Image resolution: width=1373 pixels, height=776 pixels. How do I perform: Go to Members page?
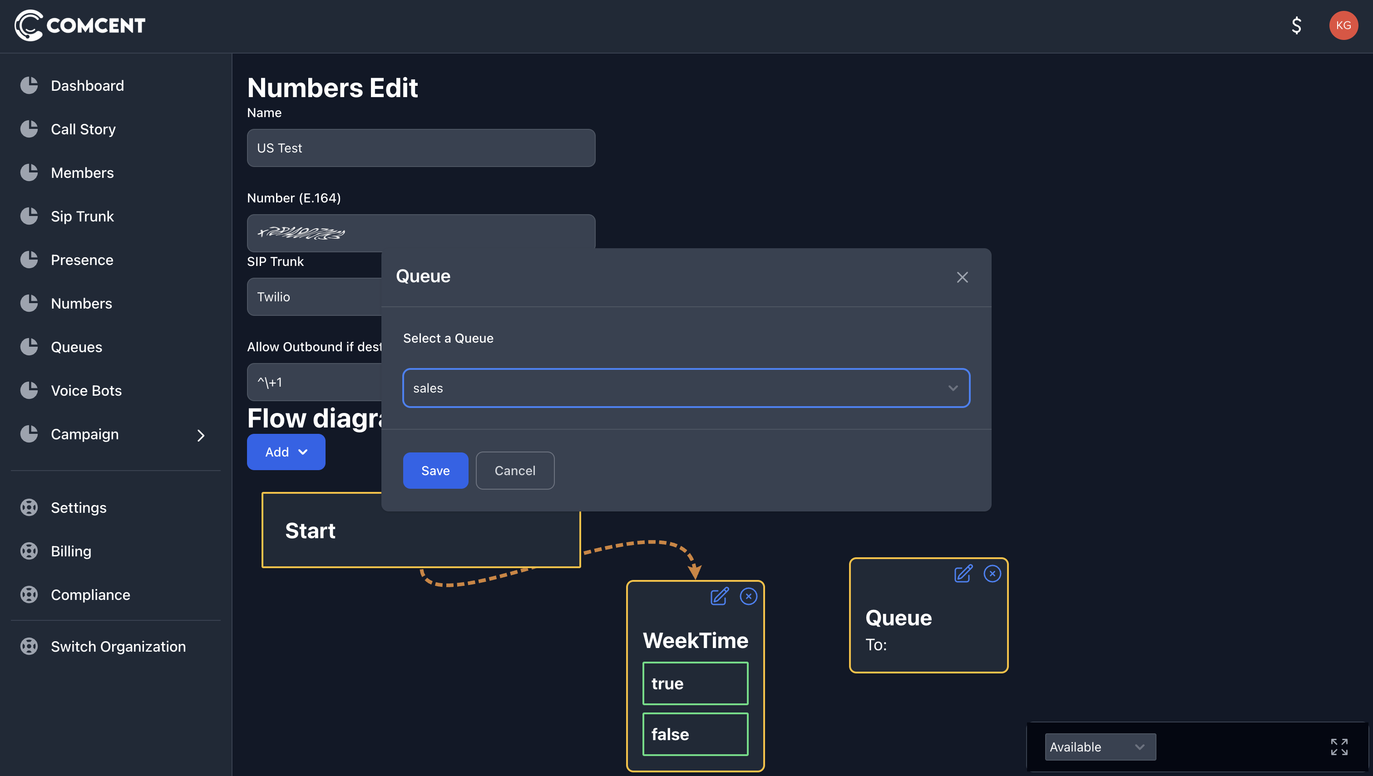click(82, 173)
